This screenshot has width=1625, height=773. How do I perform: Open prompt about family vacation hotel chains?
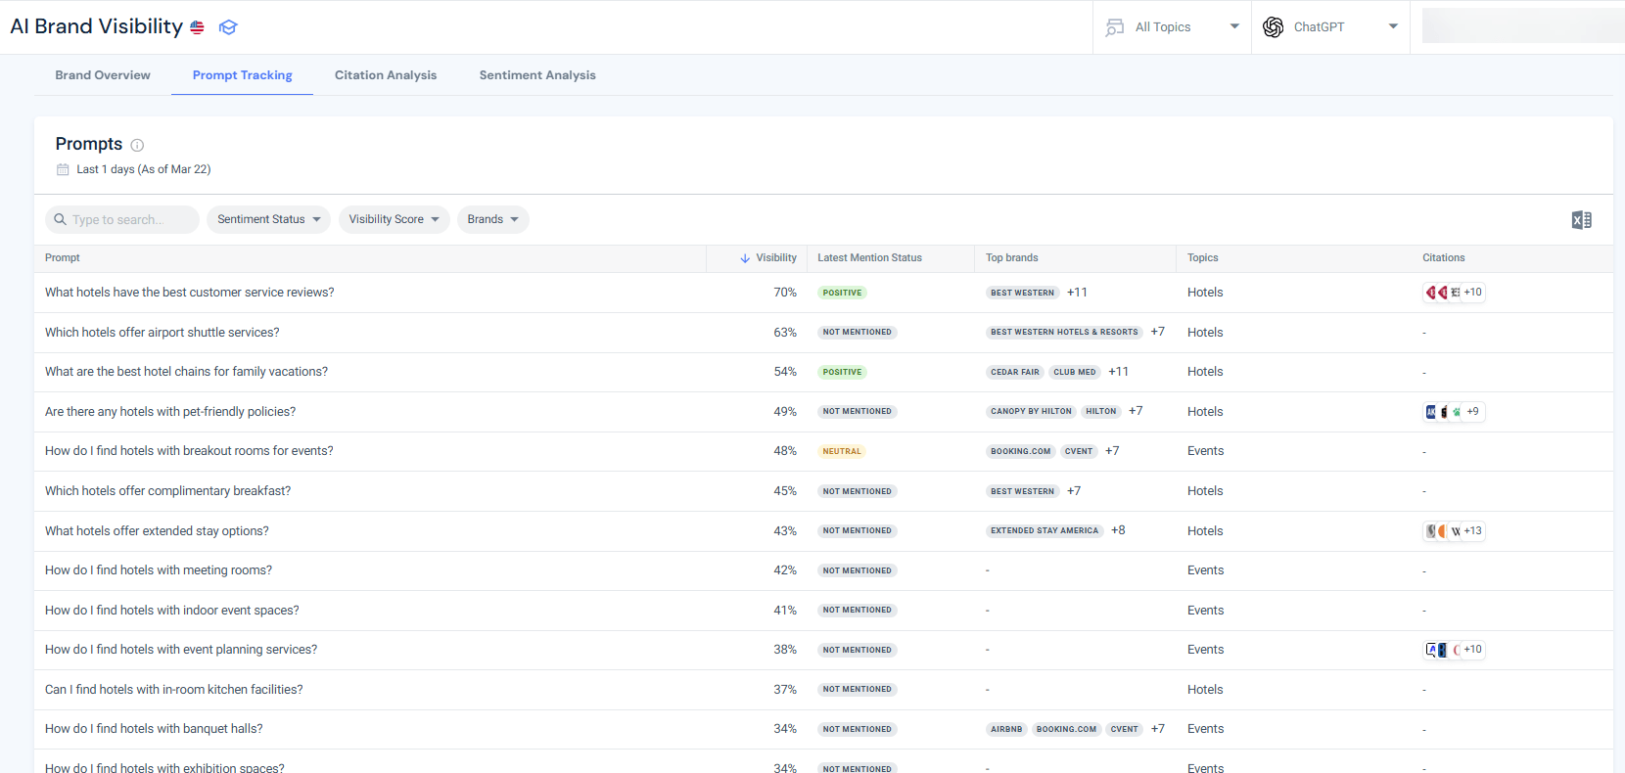(187, 372)
